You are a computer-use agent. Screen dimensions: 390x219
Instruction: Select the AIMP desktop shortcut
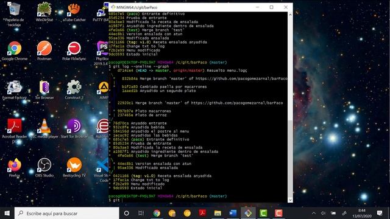pyautogui.click(x=104, y=90)
